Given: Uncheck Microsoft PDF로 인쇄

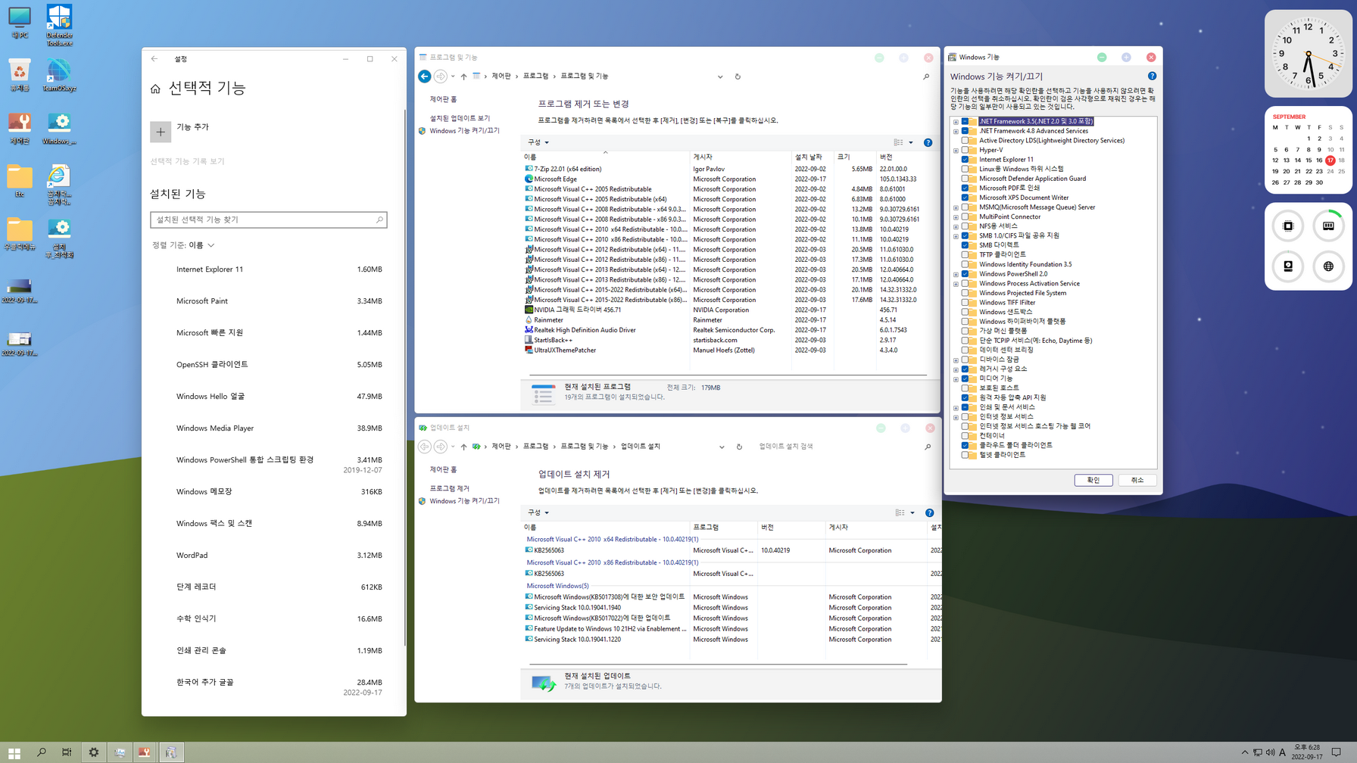Looking at the screenshot, I should pos(965,188).
